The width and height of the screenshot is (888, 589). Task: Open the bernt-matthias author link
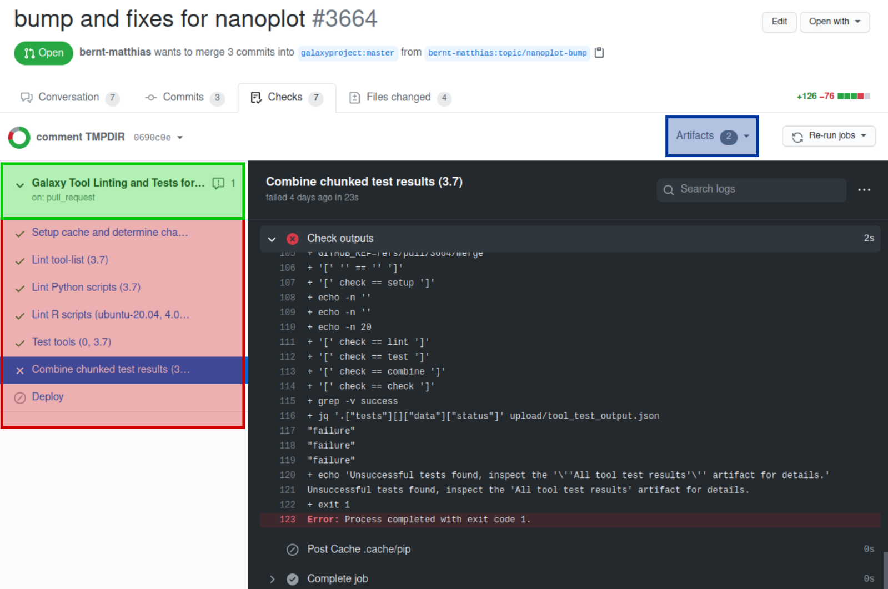coord(115,52)
